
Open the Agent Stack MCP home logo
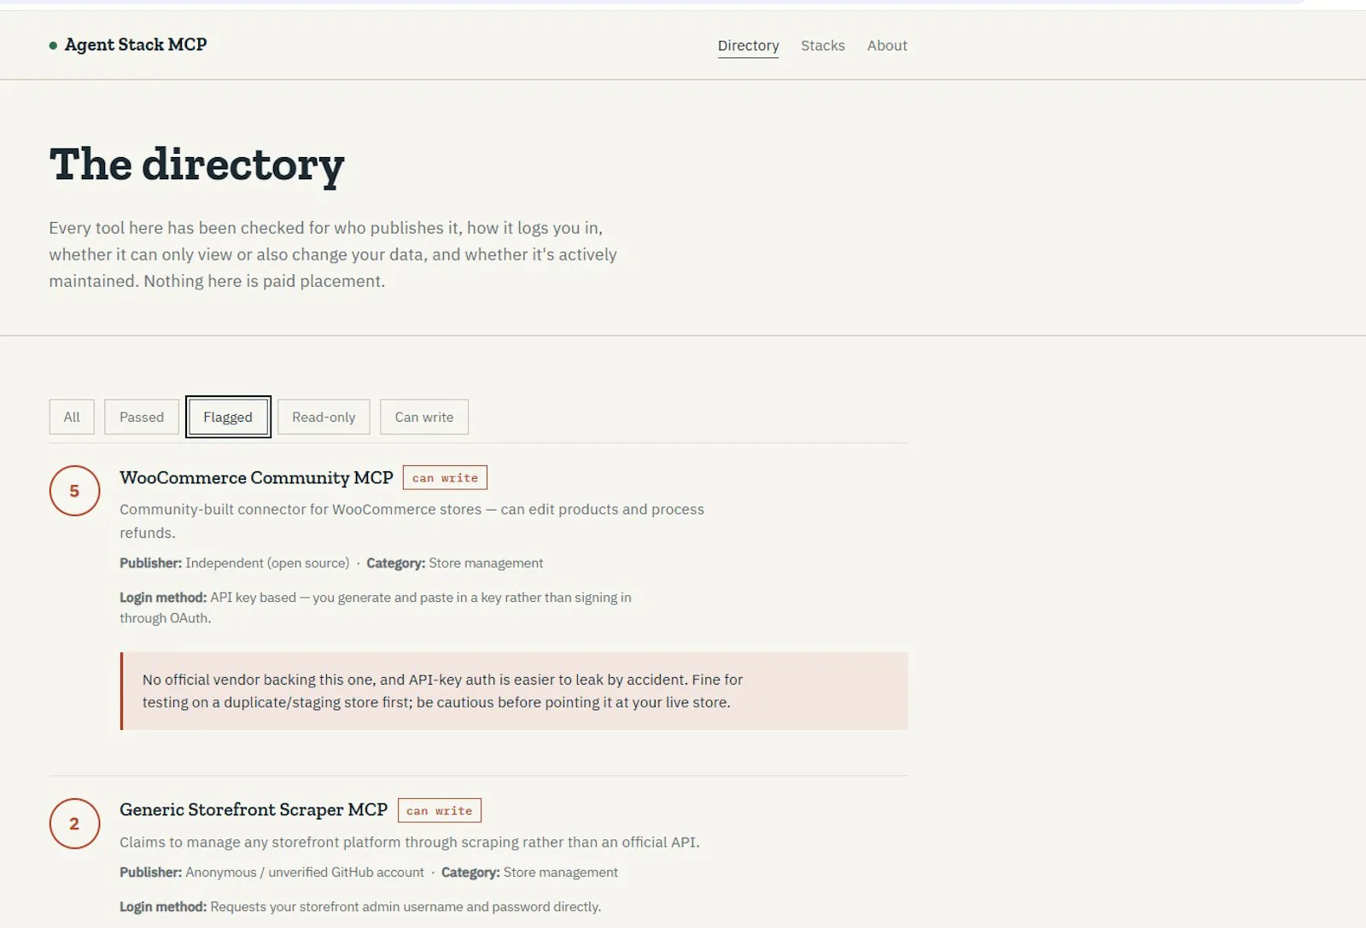pos(128,44)
